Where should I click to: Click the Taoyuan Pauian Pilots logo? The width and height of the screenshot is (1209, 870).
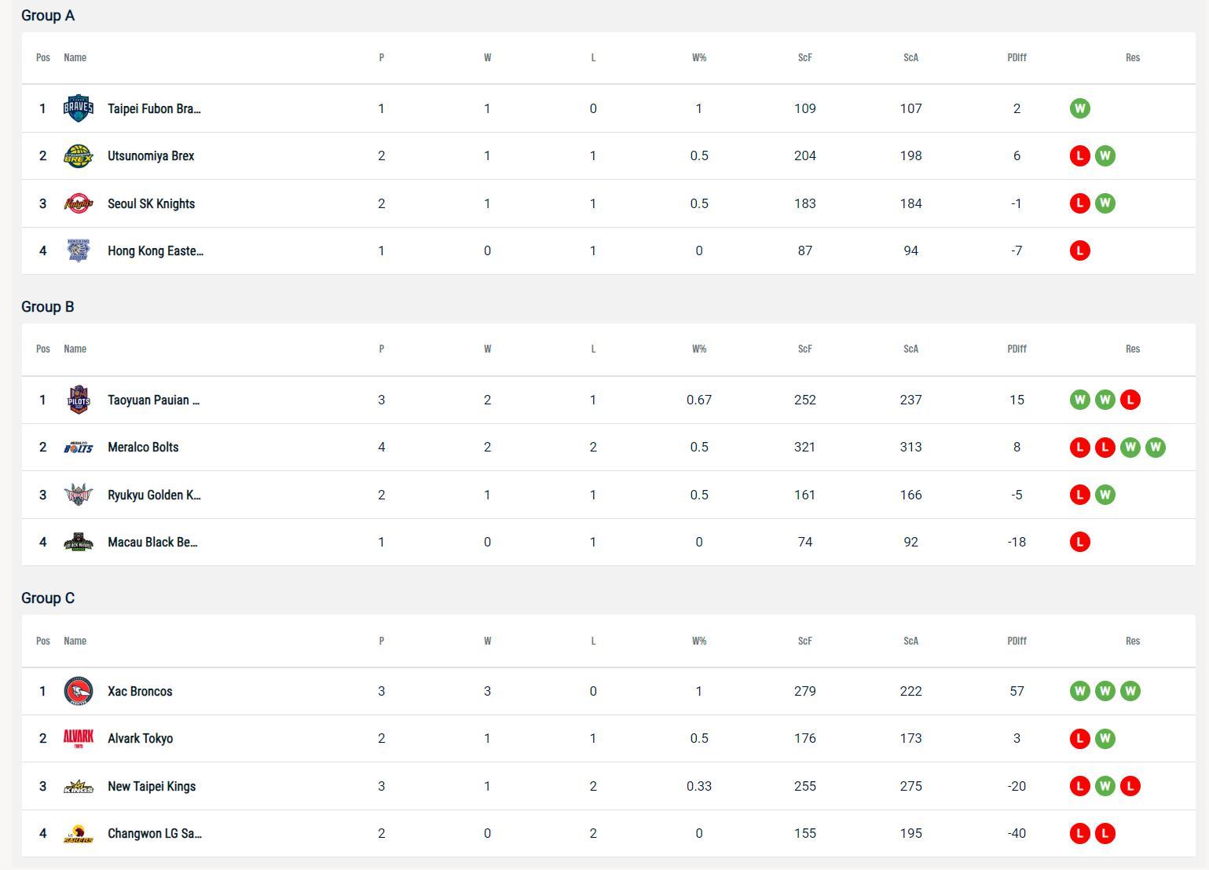(78, 400)
